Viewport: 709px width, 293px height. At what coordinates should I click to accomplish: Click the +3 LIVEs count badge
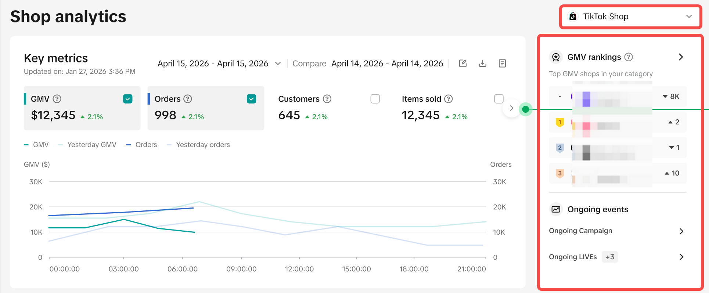610,257
